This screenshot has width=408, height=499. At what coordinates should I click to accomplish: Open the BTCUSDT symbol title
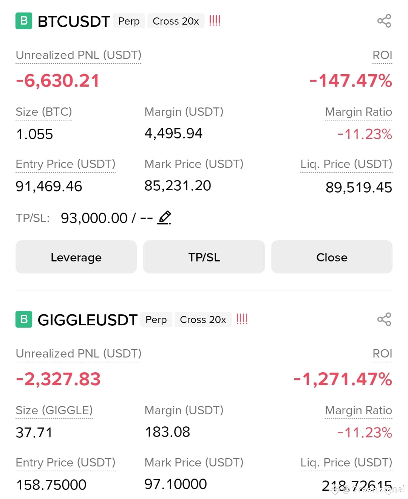click(74, 21)
